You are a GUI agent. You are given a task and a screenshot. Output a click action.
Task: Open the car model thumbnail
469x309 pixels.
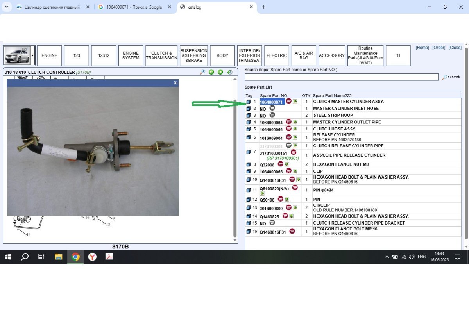click(x=17, y=55)
